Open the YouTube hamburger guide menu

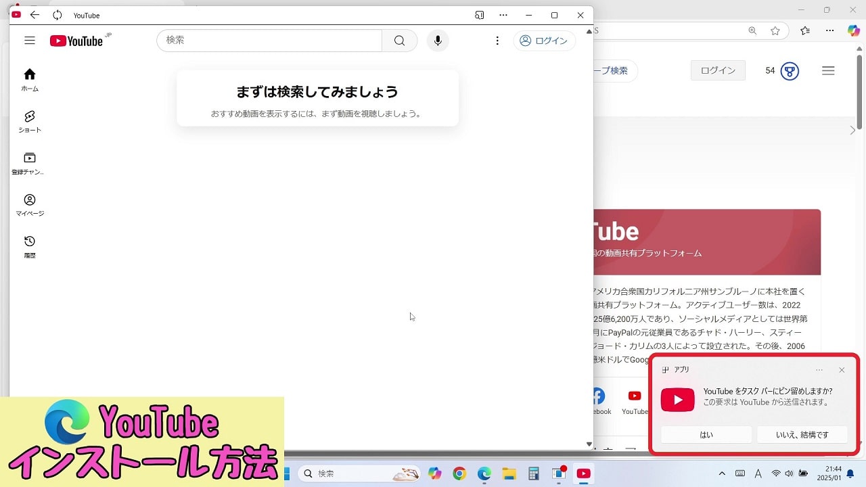point(30,41)
